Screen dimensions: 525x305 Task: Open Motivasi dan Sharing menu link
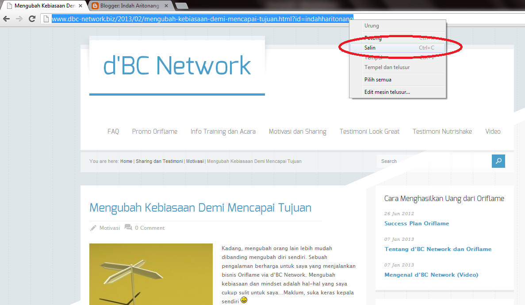297,131
